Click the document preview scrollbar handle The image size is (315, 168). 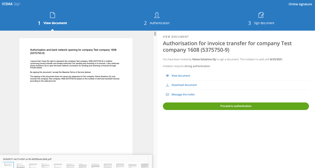point(155,34)
